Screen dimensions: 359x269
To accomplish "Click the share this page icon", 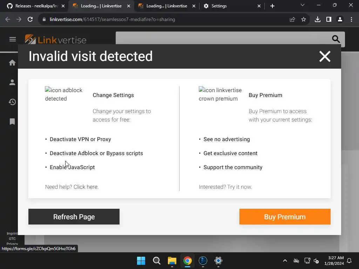I will pyautogui.click(x=292, y=20).
